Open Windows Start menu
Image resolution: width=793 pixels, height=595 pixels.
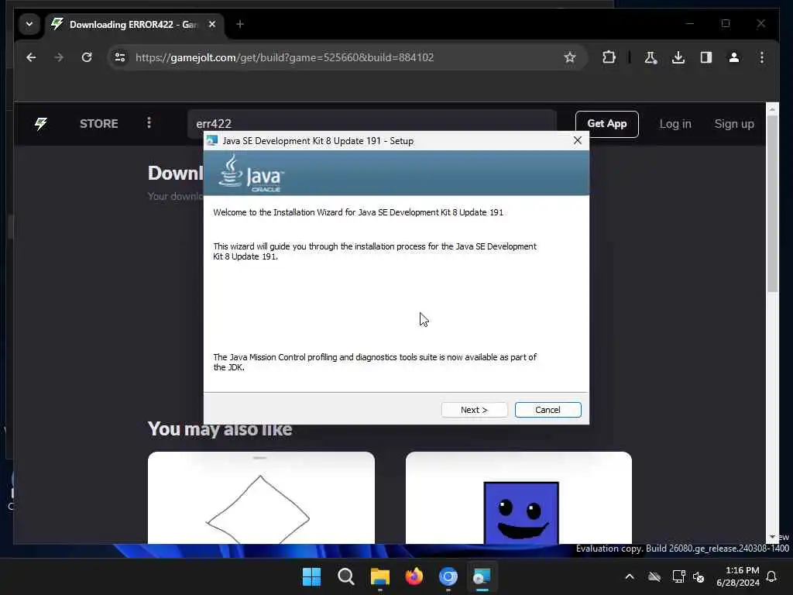(x=311, y=576)
